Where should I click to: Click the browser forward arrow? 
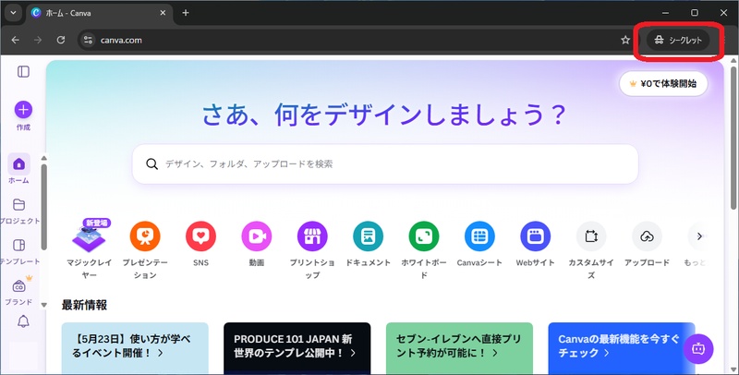point(38,40)
